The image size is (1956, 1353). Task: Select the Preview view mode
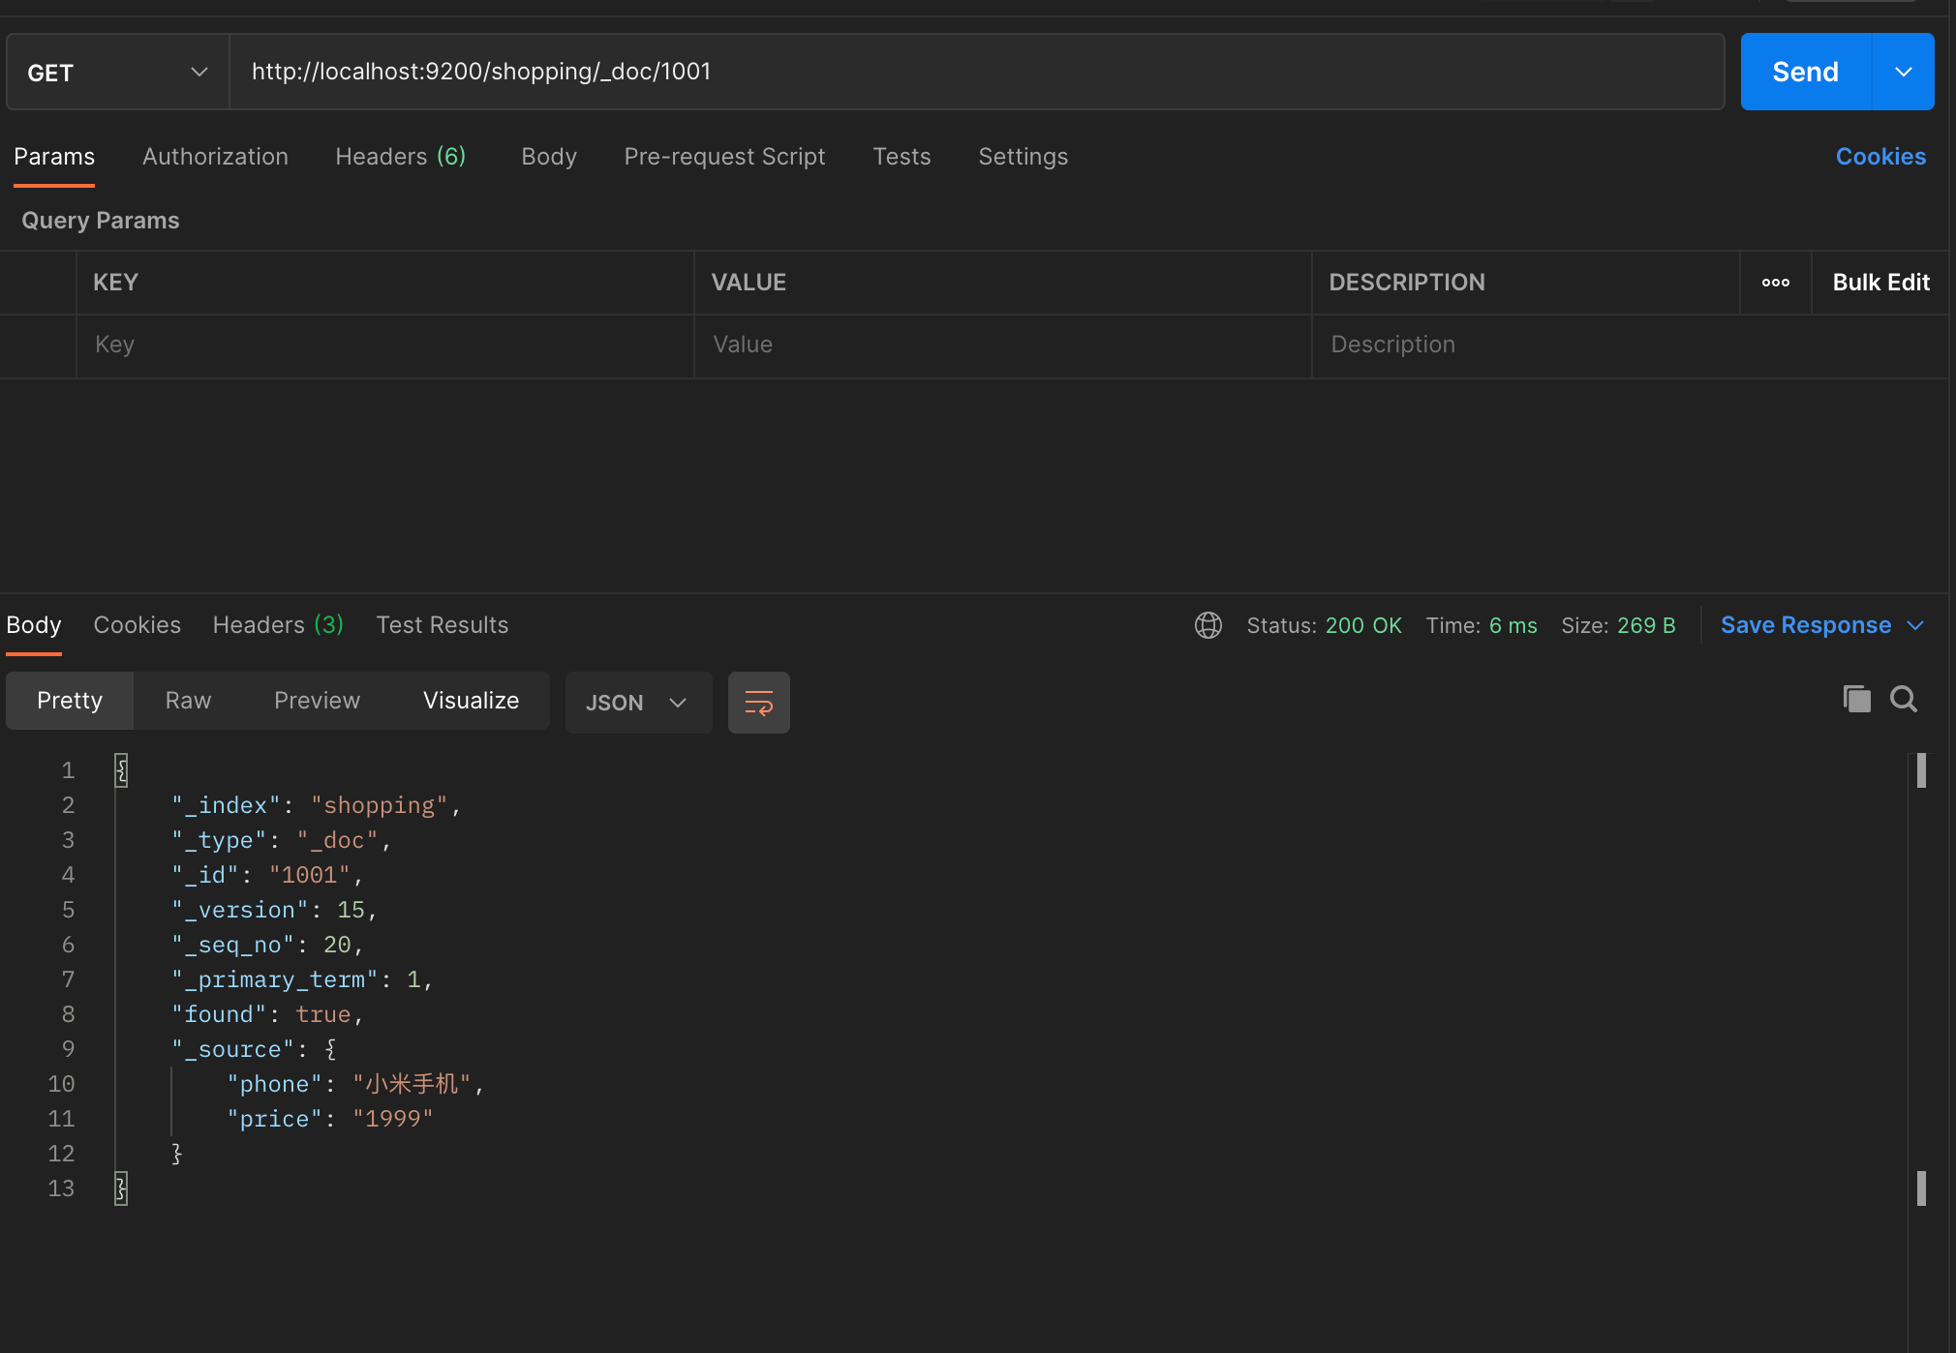pos(317,701)
